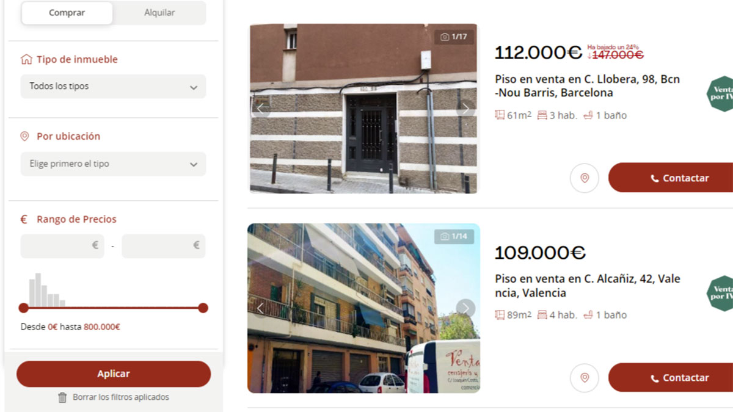Open map location for C. Llobera listing
The image size is (733, 412).
[585, 178]
